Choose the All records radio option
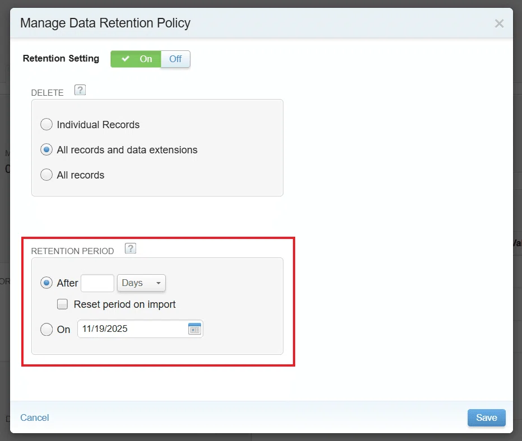This screenshot has width=522, height=441. [x=46, y=175]
